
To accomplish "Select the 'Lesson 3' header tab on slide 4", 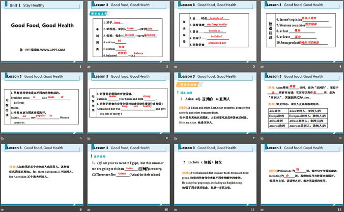I will (273, 6).
